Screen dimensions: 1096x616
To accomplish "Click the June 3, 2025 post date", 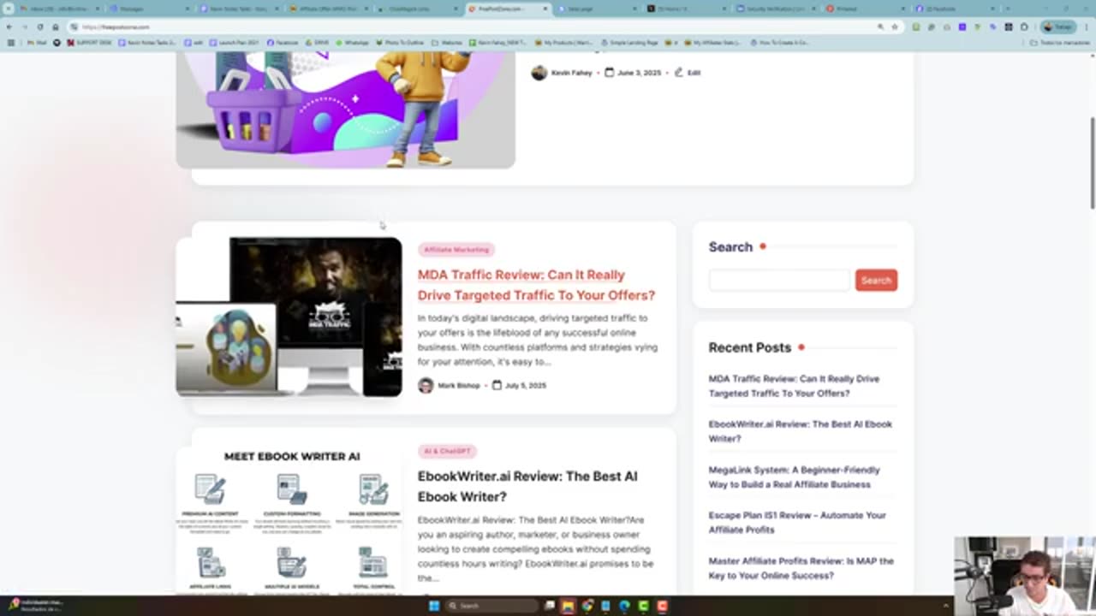I will [639, 73].
